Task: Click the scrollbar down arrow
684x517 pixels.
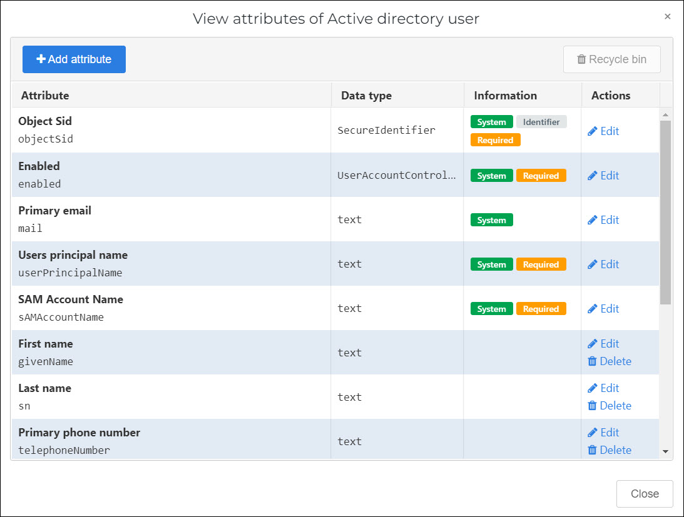Action: 665,451
